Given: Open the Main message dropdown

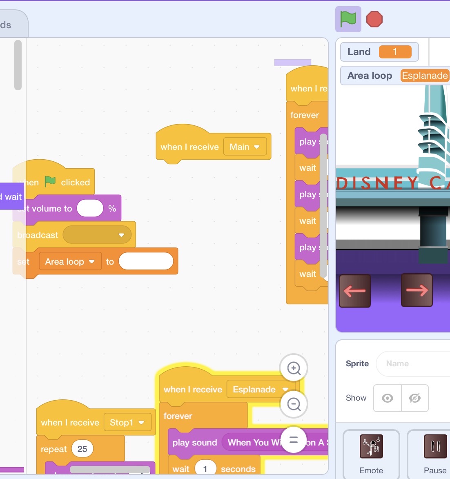Looking at the screenshot, I should click(x=245, y=147).
